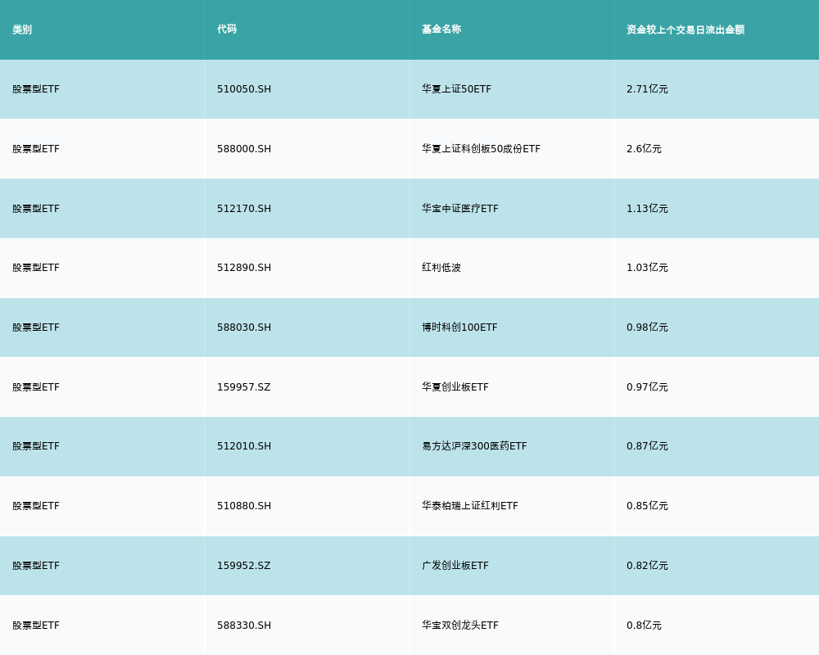Click fund name 华夏上证科创板50成份ETF
The image size is (819, 655).
(481, 149)
